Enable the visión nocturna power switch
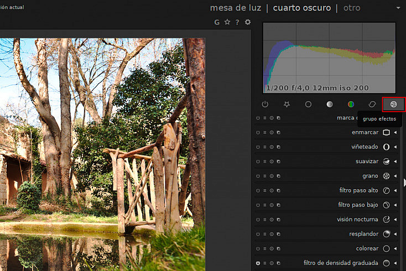406x271 pixels. [258, 220]
